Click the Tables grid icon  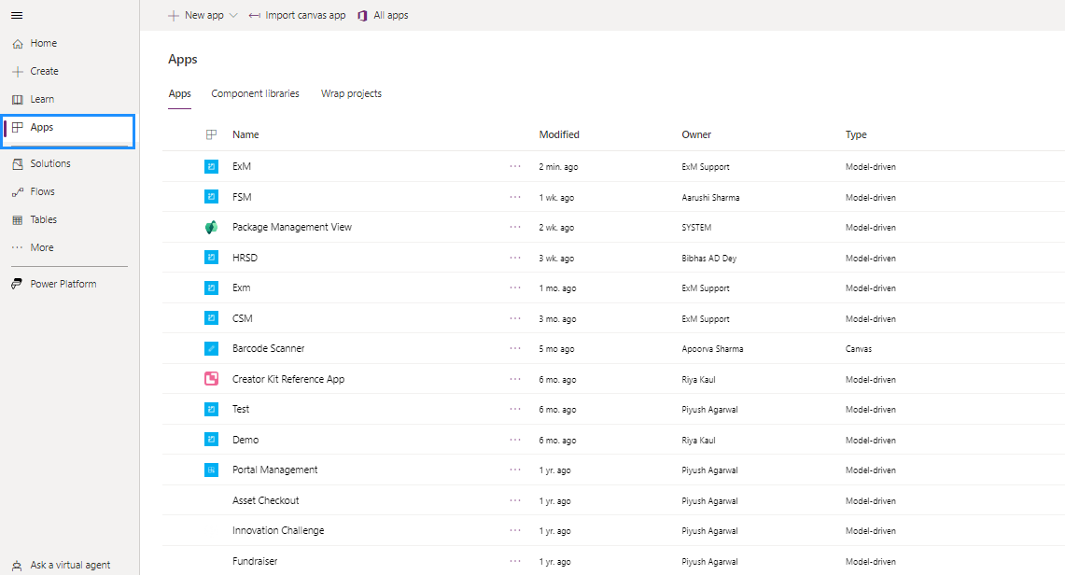click(x=18, y=220)
